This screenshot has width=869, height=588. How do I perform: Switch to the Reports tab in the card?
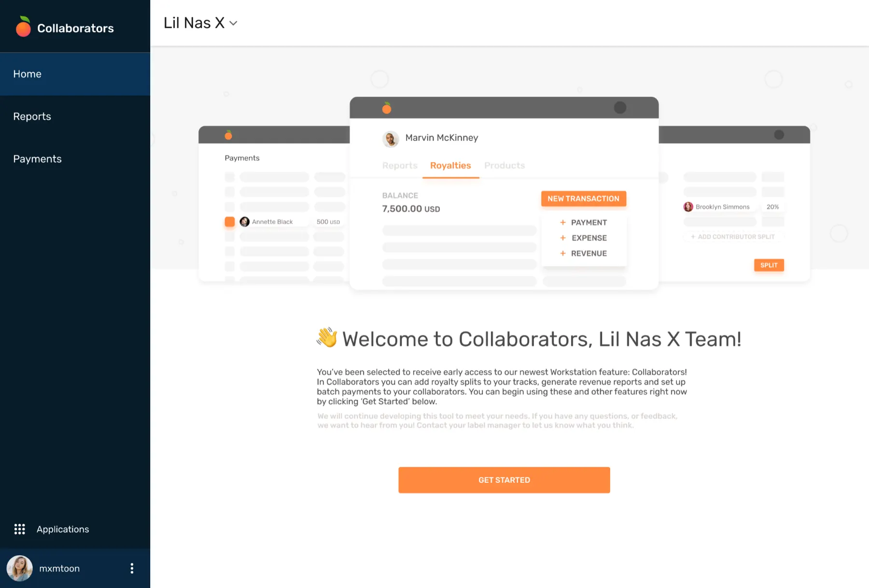click(x=400, y=166)
